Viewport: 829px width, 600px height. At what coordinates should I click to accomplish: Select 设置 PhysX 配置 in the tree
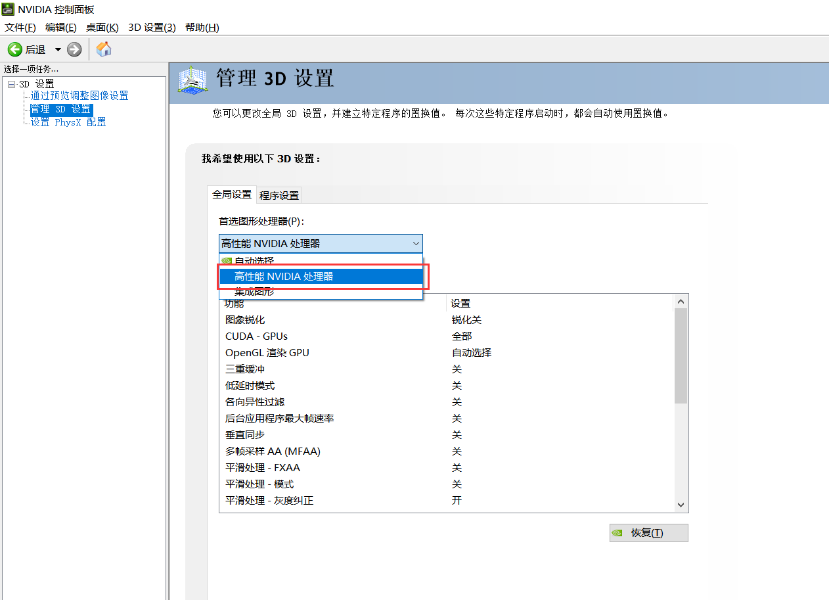pos(68,122)
